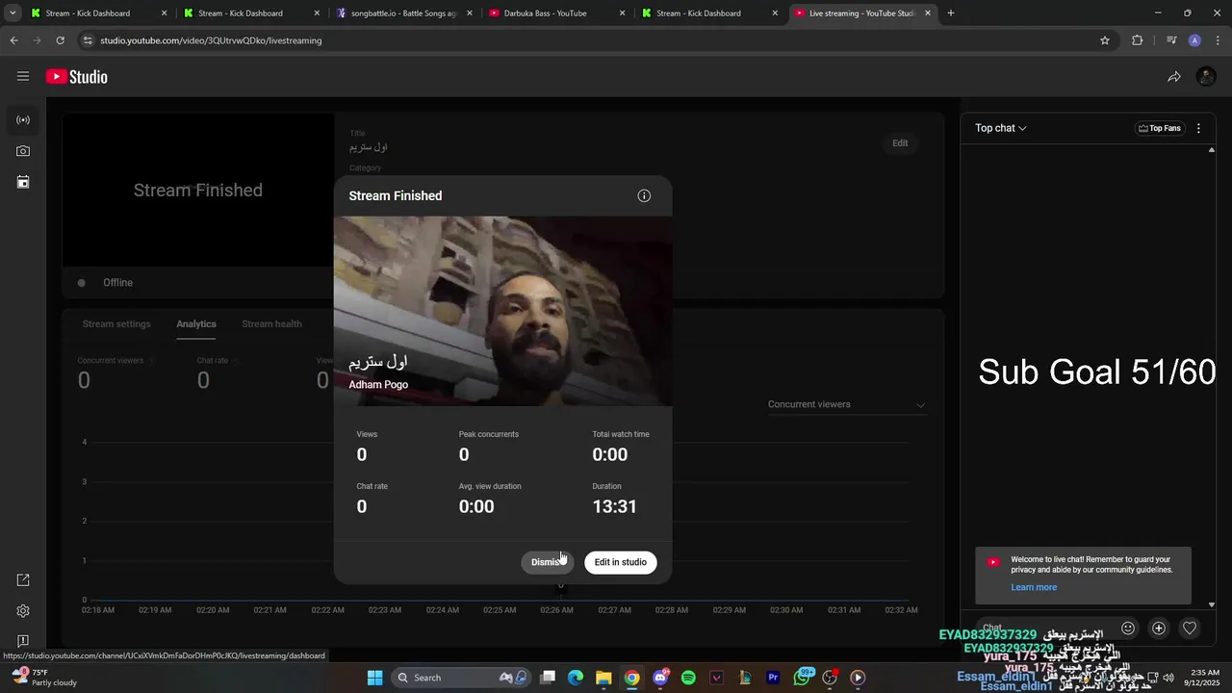Open a new browser tab with plus button
1232x693 pixels.
tap(951, 13)
